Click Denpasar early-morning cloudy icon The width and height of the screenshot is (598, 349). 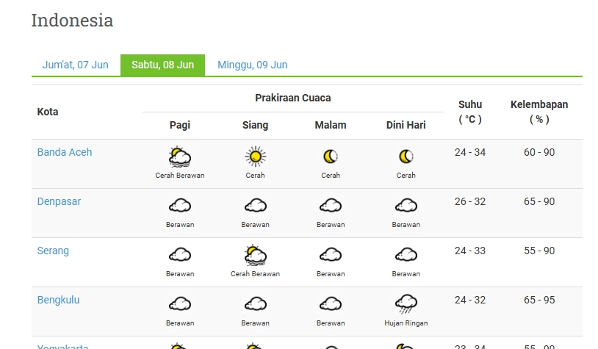click(406, 206)
